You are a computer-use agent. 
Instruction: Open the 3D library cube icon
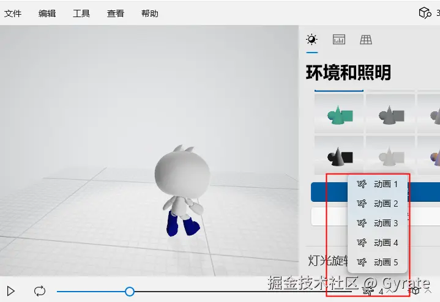coord(425,13)
